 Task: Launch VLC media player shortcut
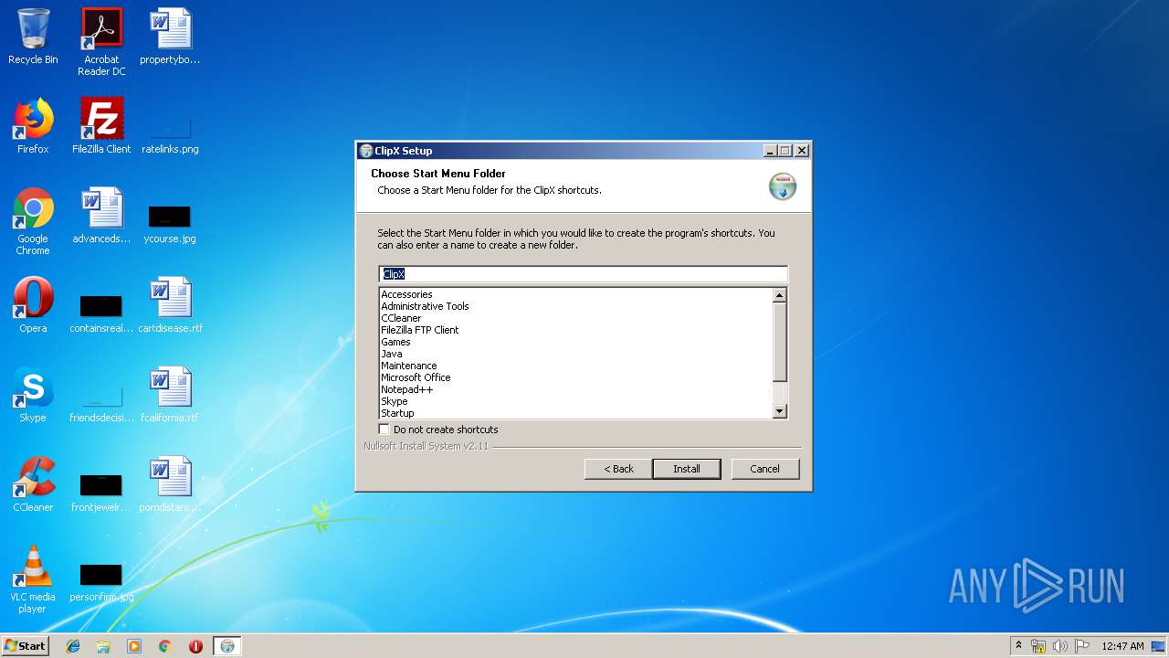pyautogui.click(x=33, y=579)
